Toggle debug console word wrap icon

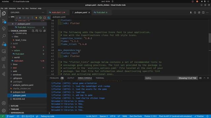200,78
